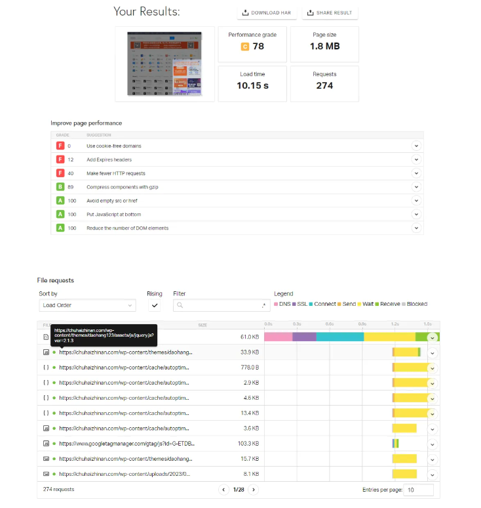Expand the 778.0 B request details
This screenshot has height=508, width=481.
432,368
